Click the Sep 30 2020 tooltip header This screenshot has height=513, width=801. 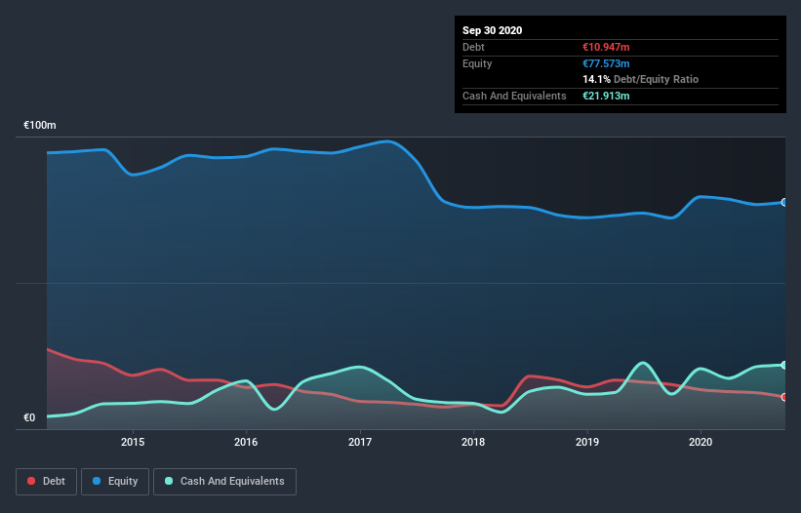[493, 30]
